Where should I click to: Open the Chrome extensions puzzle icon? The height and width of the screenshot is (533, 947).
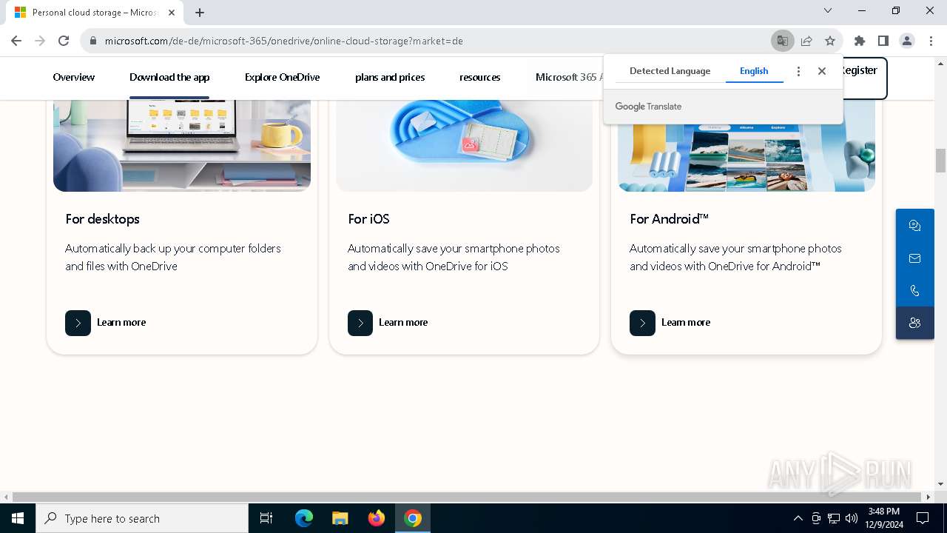coord(859,41)
